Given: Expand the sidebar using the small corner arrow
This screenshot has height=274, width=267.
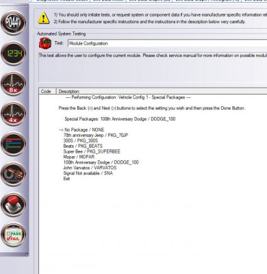Looking at the screenshot, I should (27, 254).
